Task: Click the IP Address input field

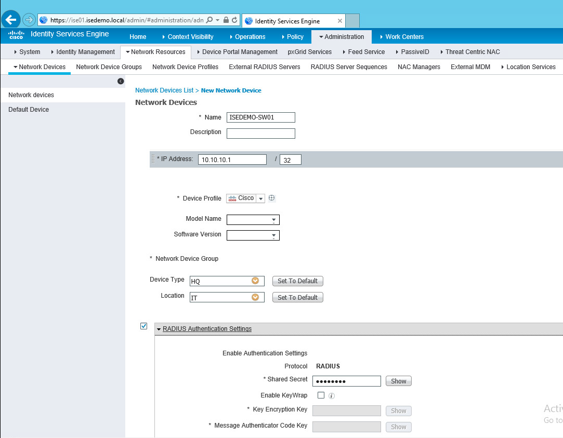Action: 232,160
